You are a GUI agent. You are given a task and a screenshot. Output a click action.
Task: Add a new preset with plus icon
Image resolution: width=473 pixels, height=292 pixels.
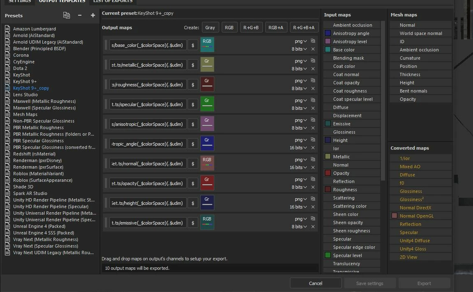(93, 15)
